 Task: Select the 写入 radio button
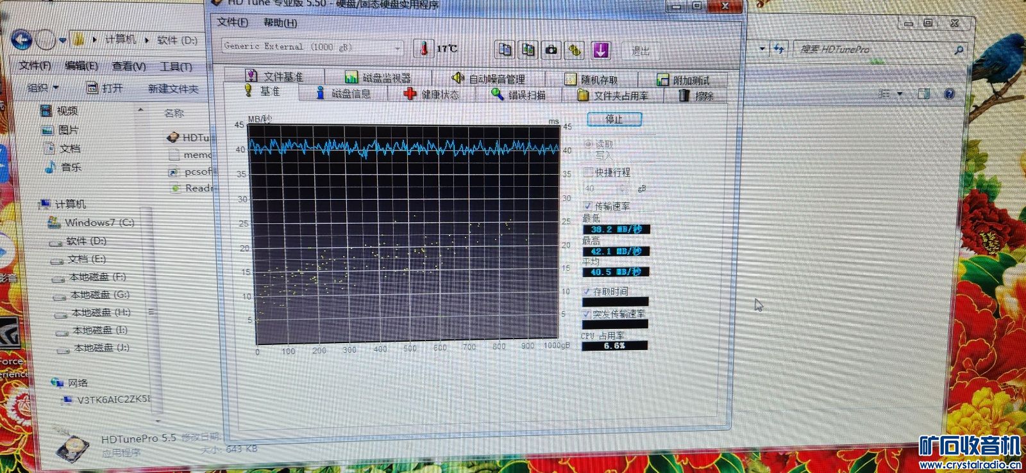[x=588, y=156]
